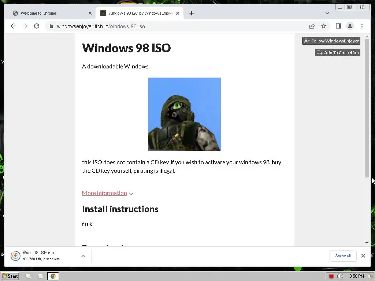Viewport: 375px width, 281px height.
Task: Click the download progress icon
Action: [x=15, y=256]
